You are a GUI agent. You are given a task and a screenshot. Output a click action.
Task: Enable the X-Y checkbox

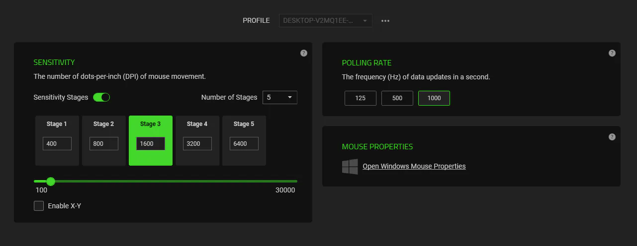point(39,206)
